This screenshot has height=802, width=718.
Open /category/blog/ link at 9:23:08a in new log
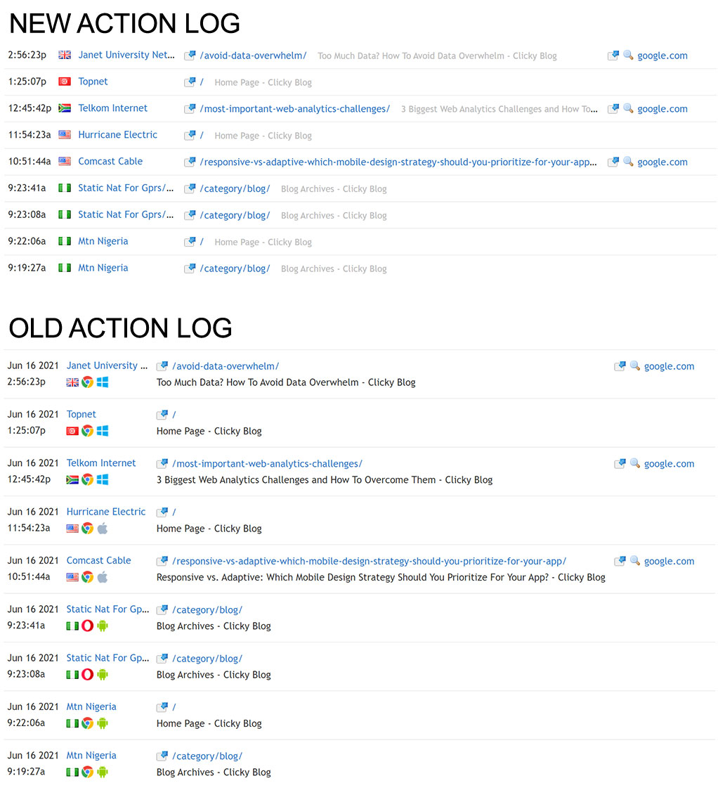[235, 215]
